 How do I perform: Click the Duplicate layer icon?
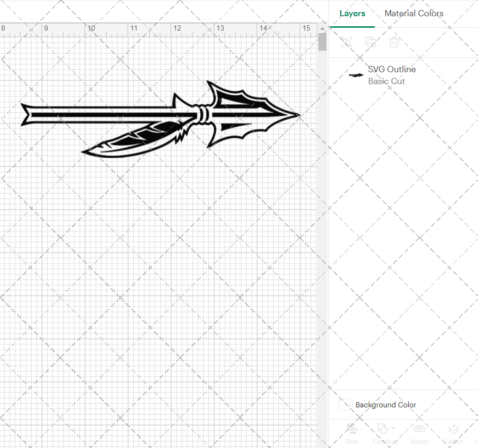click(x=370, y=42)
